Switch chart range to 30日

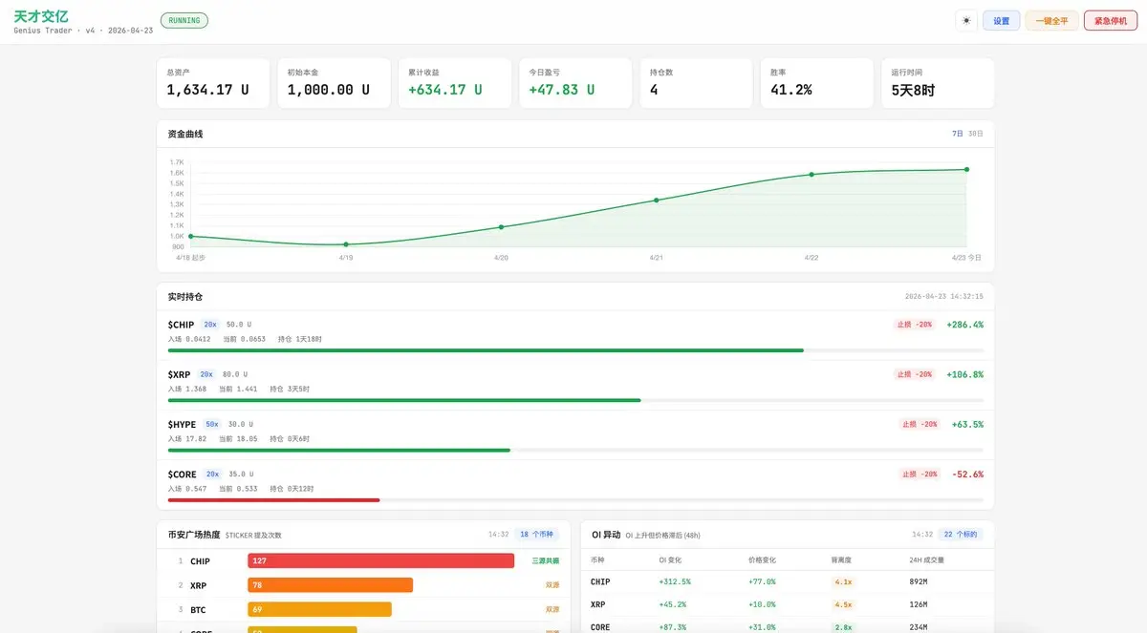click(x=975, y=134)
